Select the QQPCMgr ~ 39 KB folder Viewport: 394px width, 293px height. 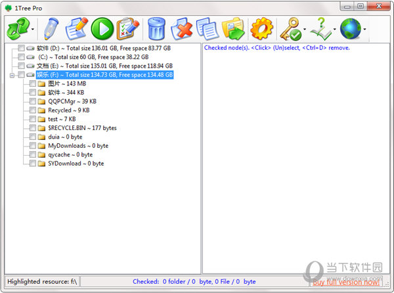(x=72, y=101)
